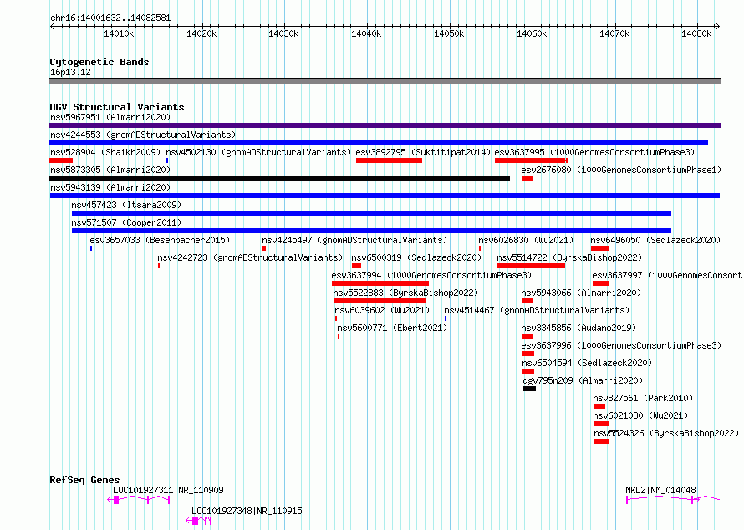Open the nsv4244553 (gnomADStructuralVariants) label
The image size is (744, 530).
(x=143, y=135)
